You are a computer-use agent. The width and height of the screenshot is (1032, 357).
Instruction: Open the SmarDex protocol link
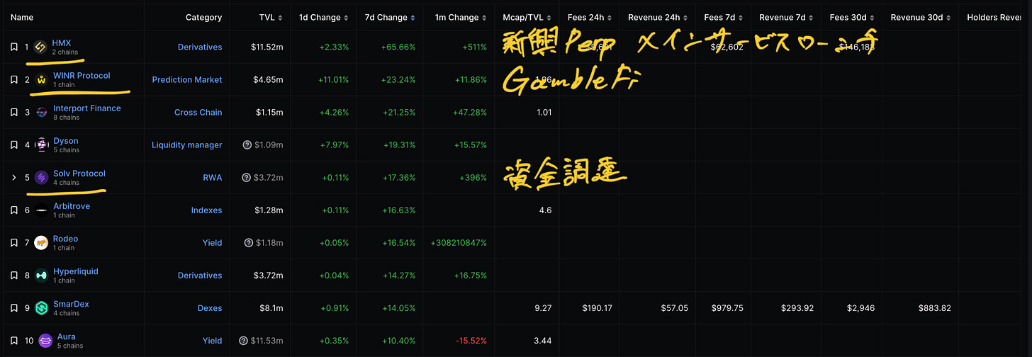pyautogui.click(x=71, y=304)
